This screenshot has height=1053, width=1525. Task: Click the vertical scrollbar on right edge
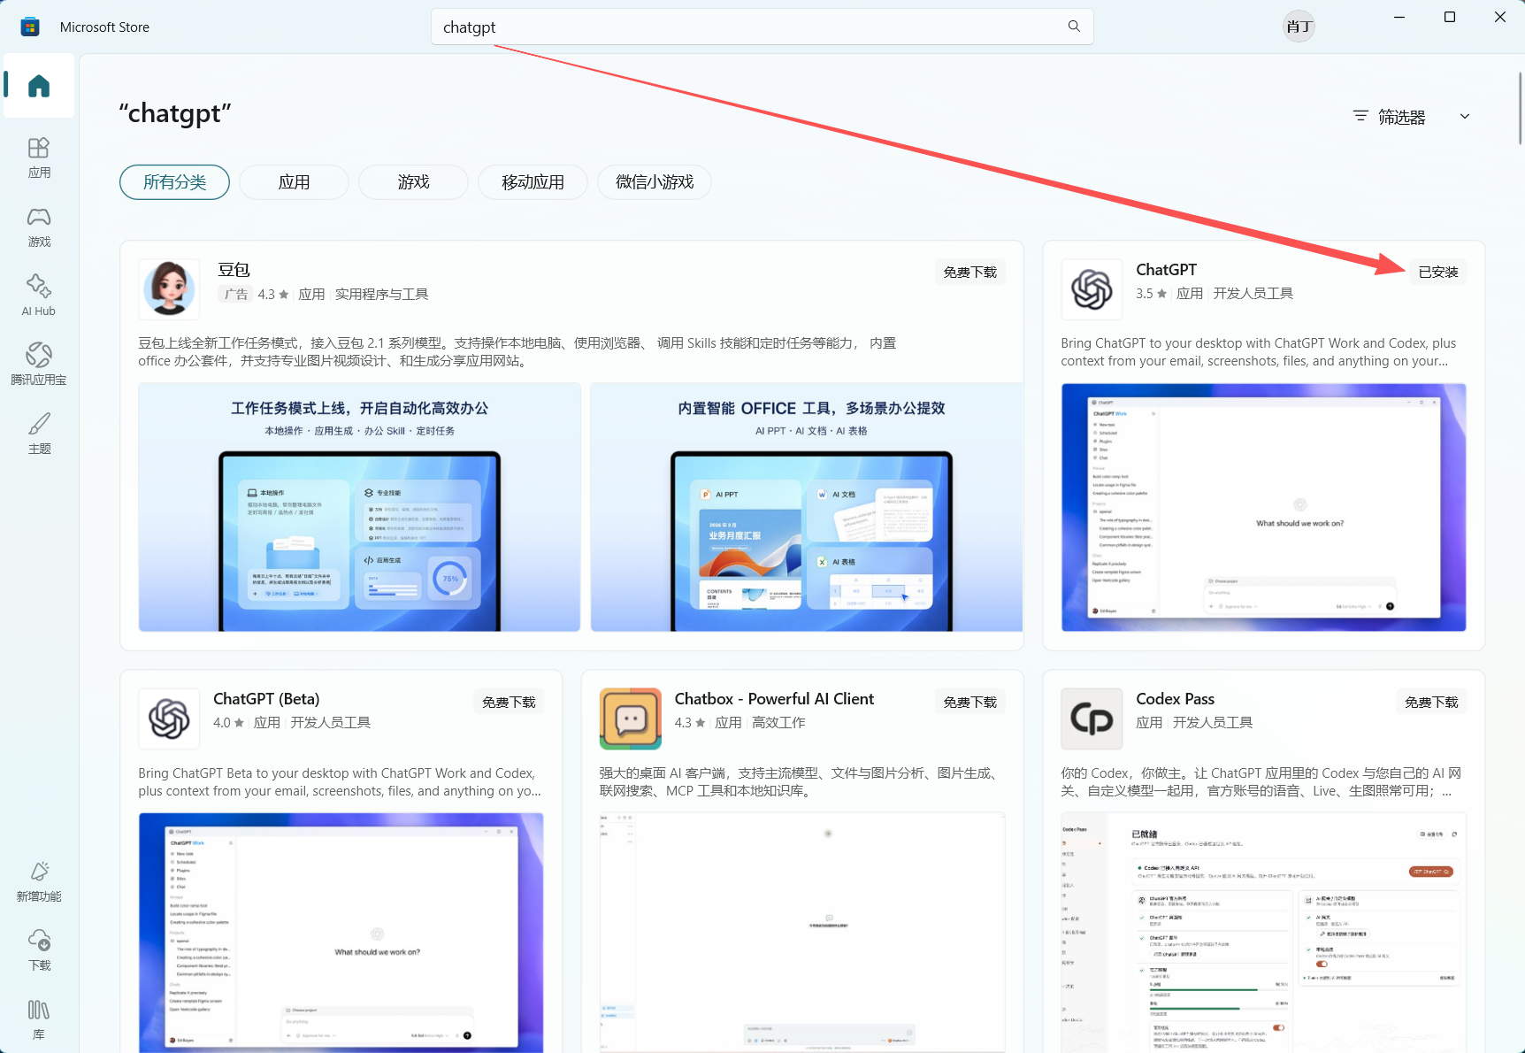(x=1521, y=108)
